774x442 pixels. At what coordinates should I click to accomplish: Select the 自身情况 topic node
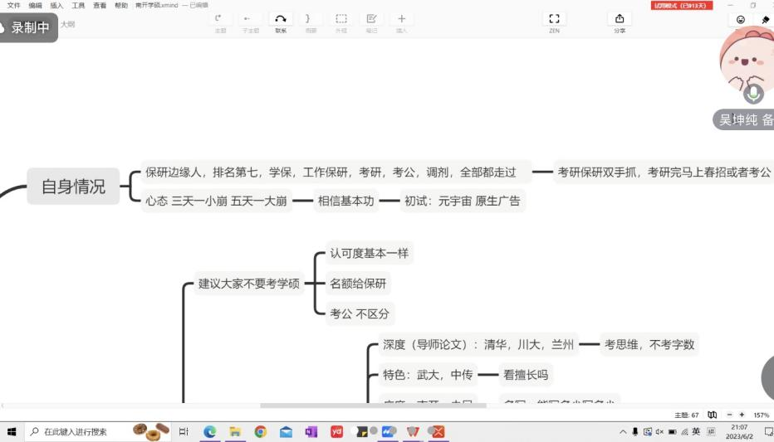pyautogui.click(x=73, y=187)
